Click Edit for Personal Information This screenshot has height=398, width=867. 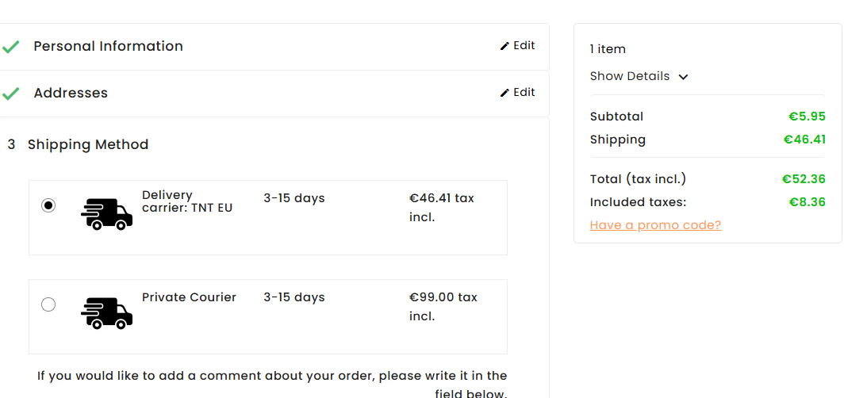point(524,46)
